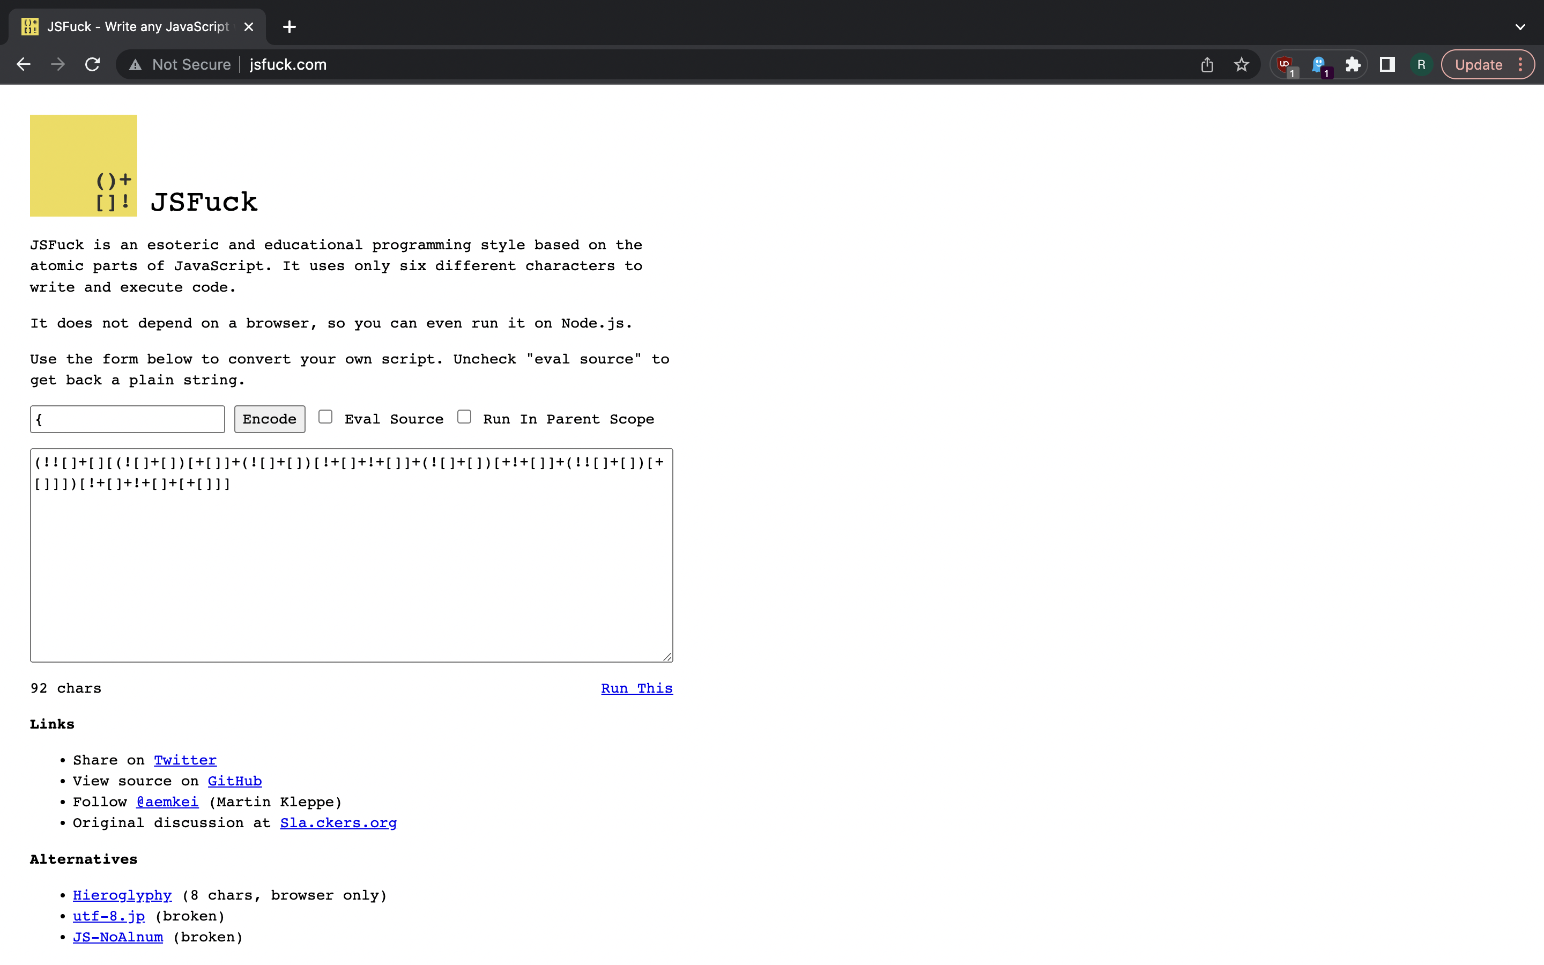Select the JSFuck browser tab
Image resolution: width=1544 pixels, height=965 pixels.
click(x=137, y=27)
